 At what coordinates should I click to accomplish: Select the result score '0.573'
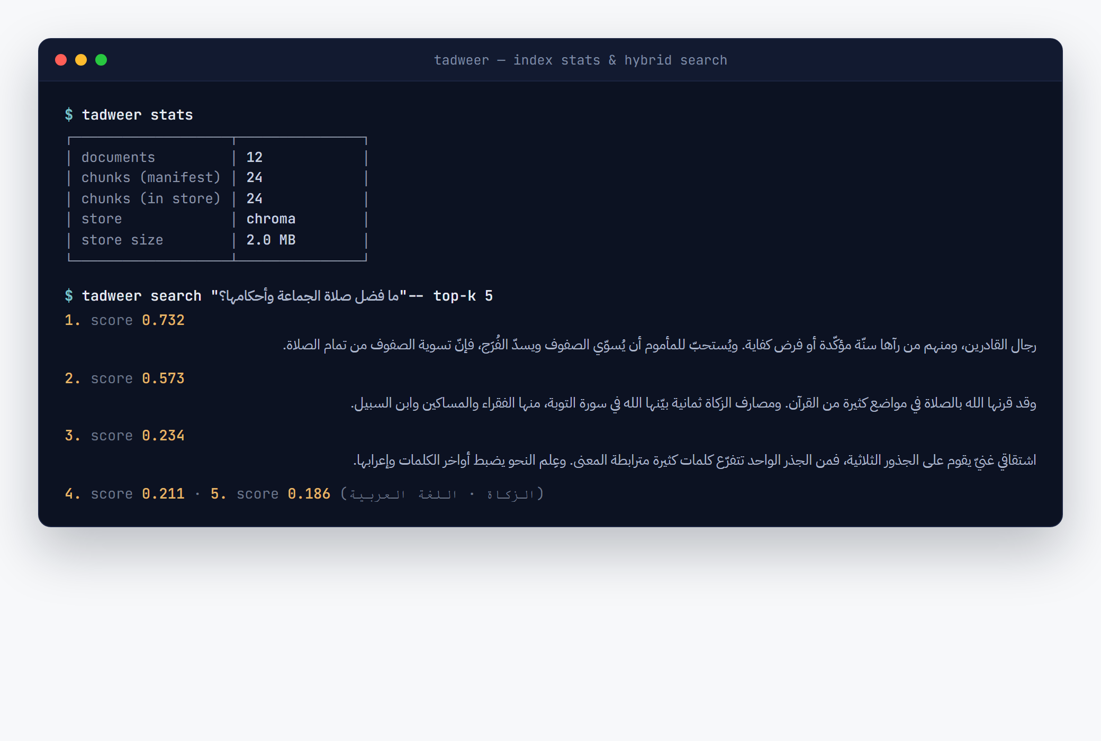[163, 378]
